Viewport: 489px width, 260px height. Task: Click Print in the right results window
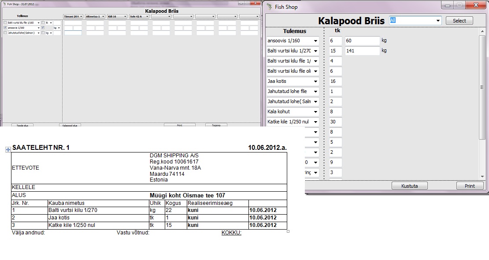tap(470, 186)
